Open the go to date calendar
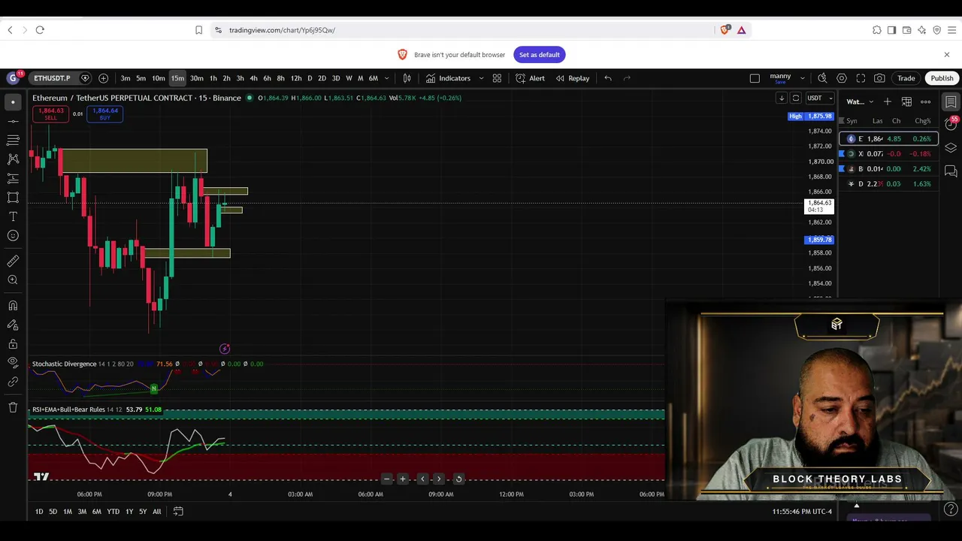 (178, 512)
